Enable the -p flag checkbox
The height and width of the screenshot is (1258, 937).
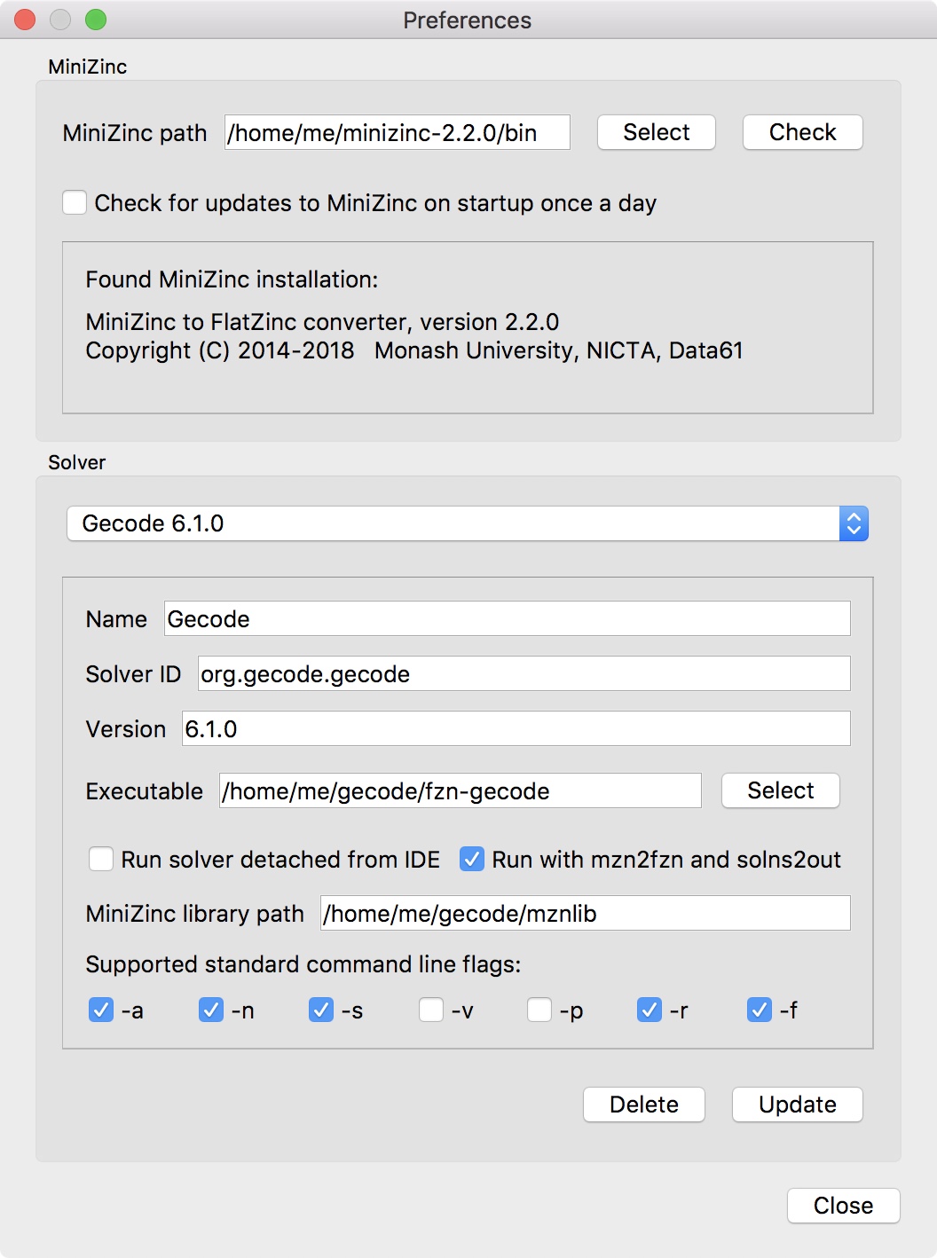pyautogui.click(x=539, y=1010)
